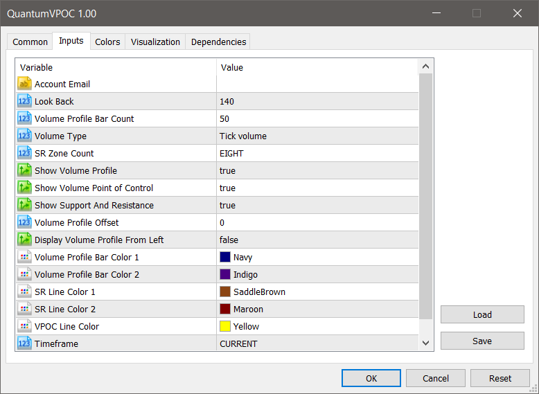Switch to the Colors tab
This screenshot has width=539, height=394.
coord(107,42)
